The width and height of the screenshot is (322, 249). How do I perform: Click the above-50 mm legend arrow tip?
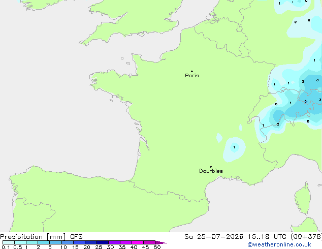click(x=161, y=242)
